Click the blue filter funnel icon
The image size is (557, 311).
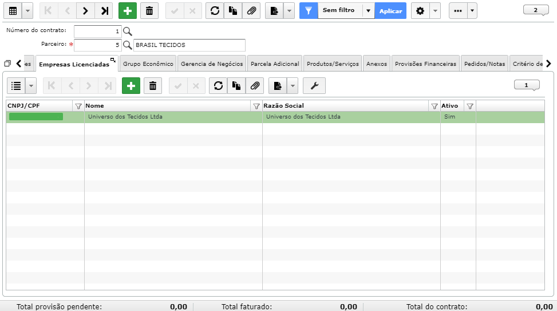tap(309, 11)
